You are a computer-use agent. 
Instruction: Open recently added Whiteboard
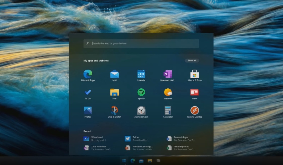(95, 139)
